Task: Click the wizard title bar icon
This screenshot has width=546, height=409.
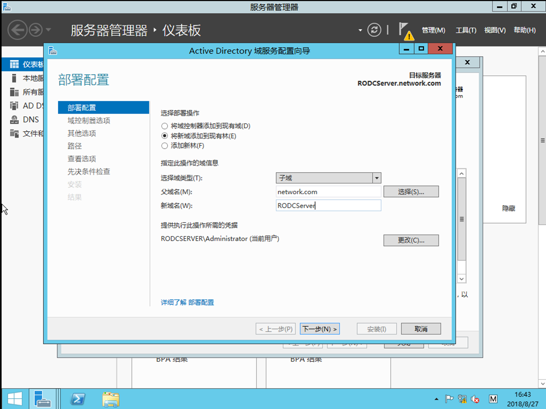Action: tap(53, 50)
